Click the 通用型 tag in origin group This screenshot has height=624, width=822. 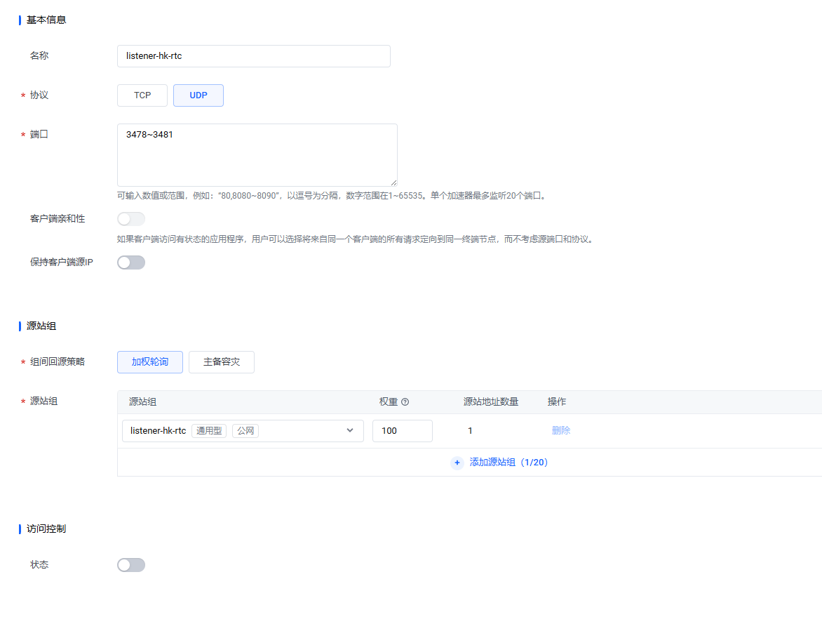[x=208, y=431]
